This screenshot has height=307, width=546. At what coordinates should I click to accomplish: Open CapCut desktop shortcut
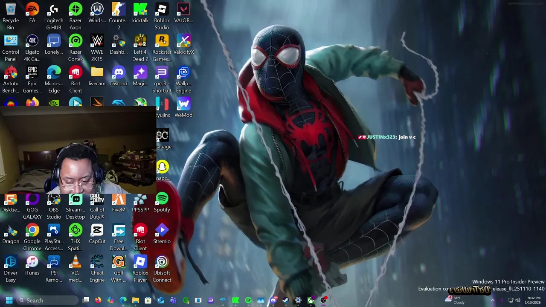(97, 234)
